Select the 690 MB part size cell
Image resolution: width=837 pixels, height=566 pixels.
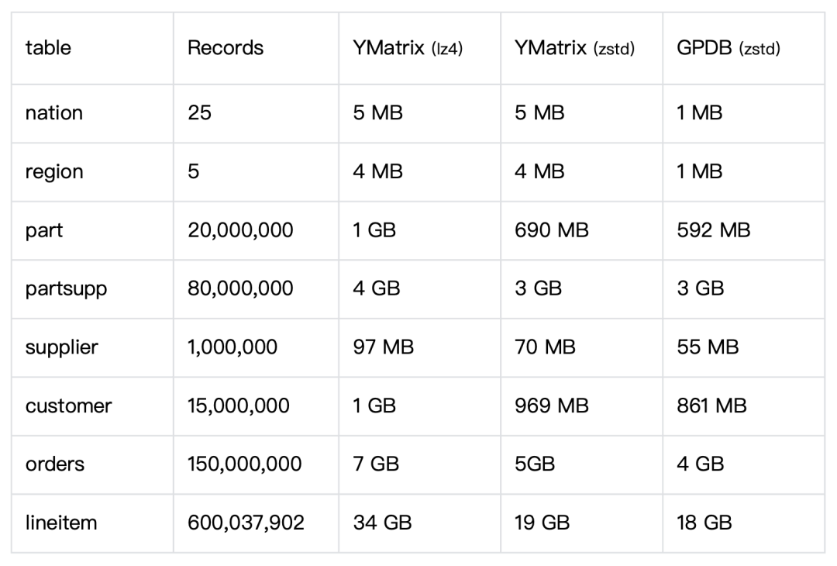[x=551, y=230]
